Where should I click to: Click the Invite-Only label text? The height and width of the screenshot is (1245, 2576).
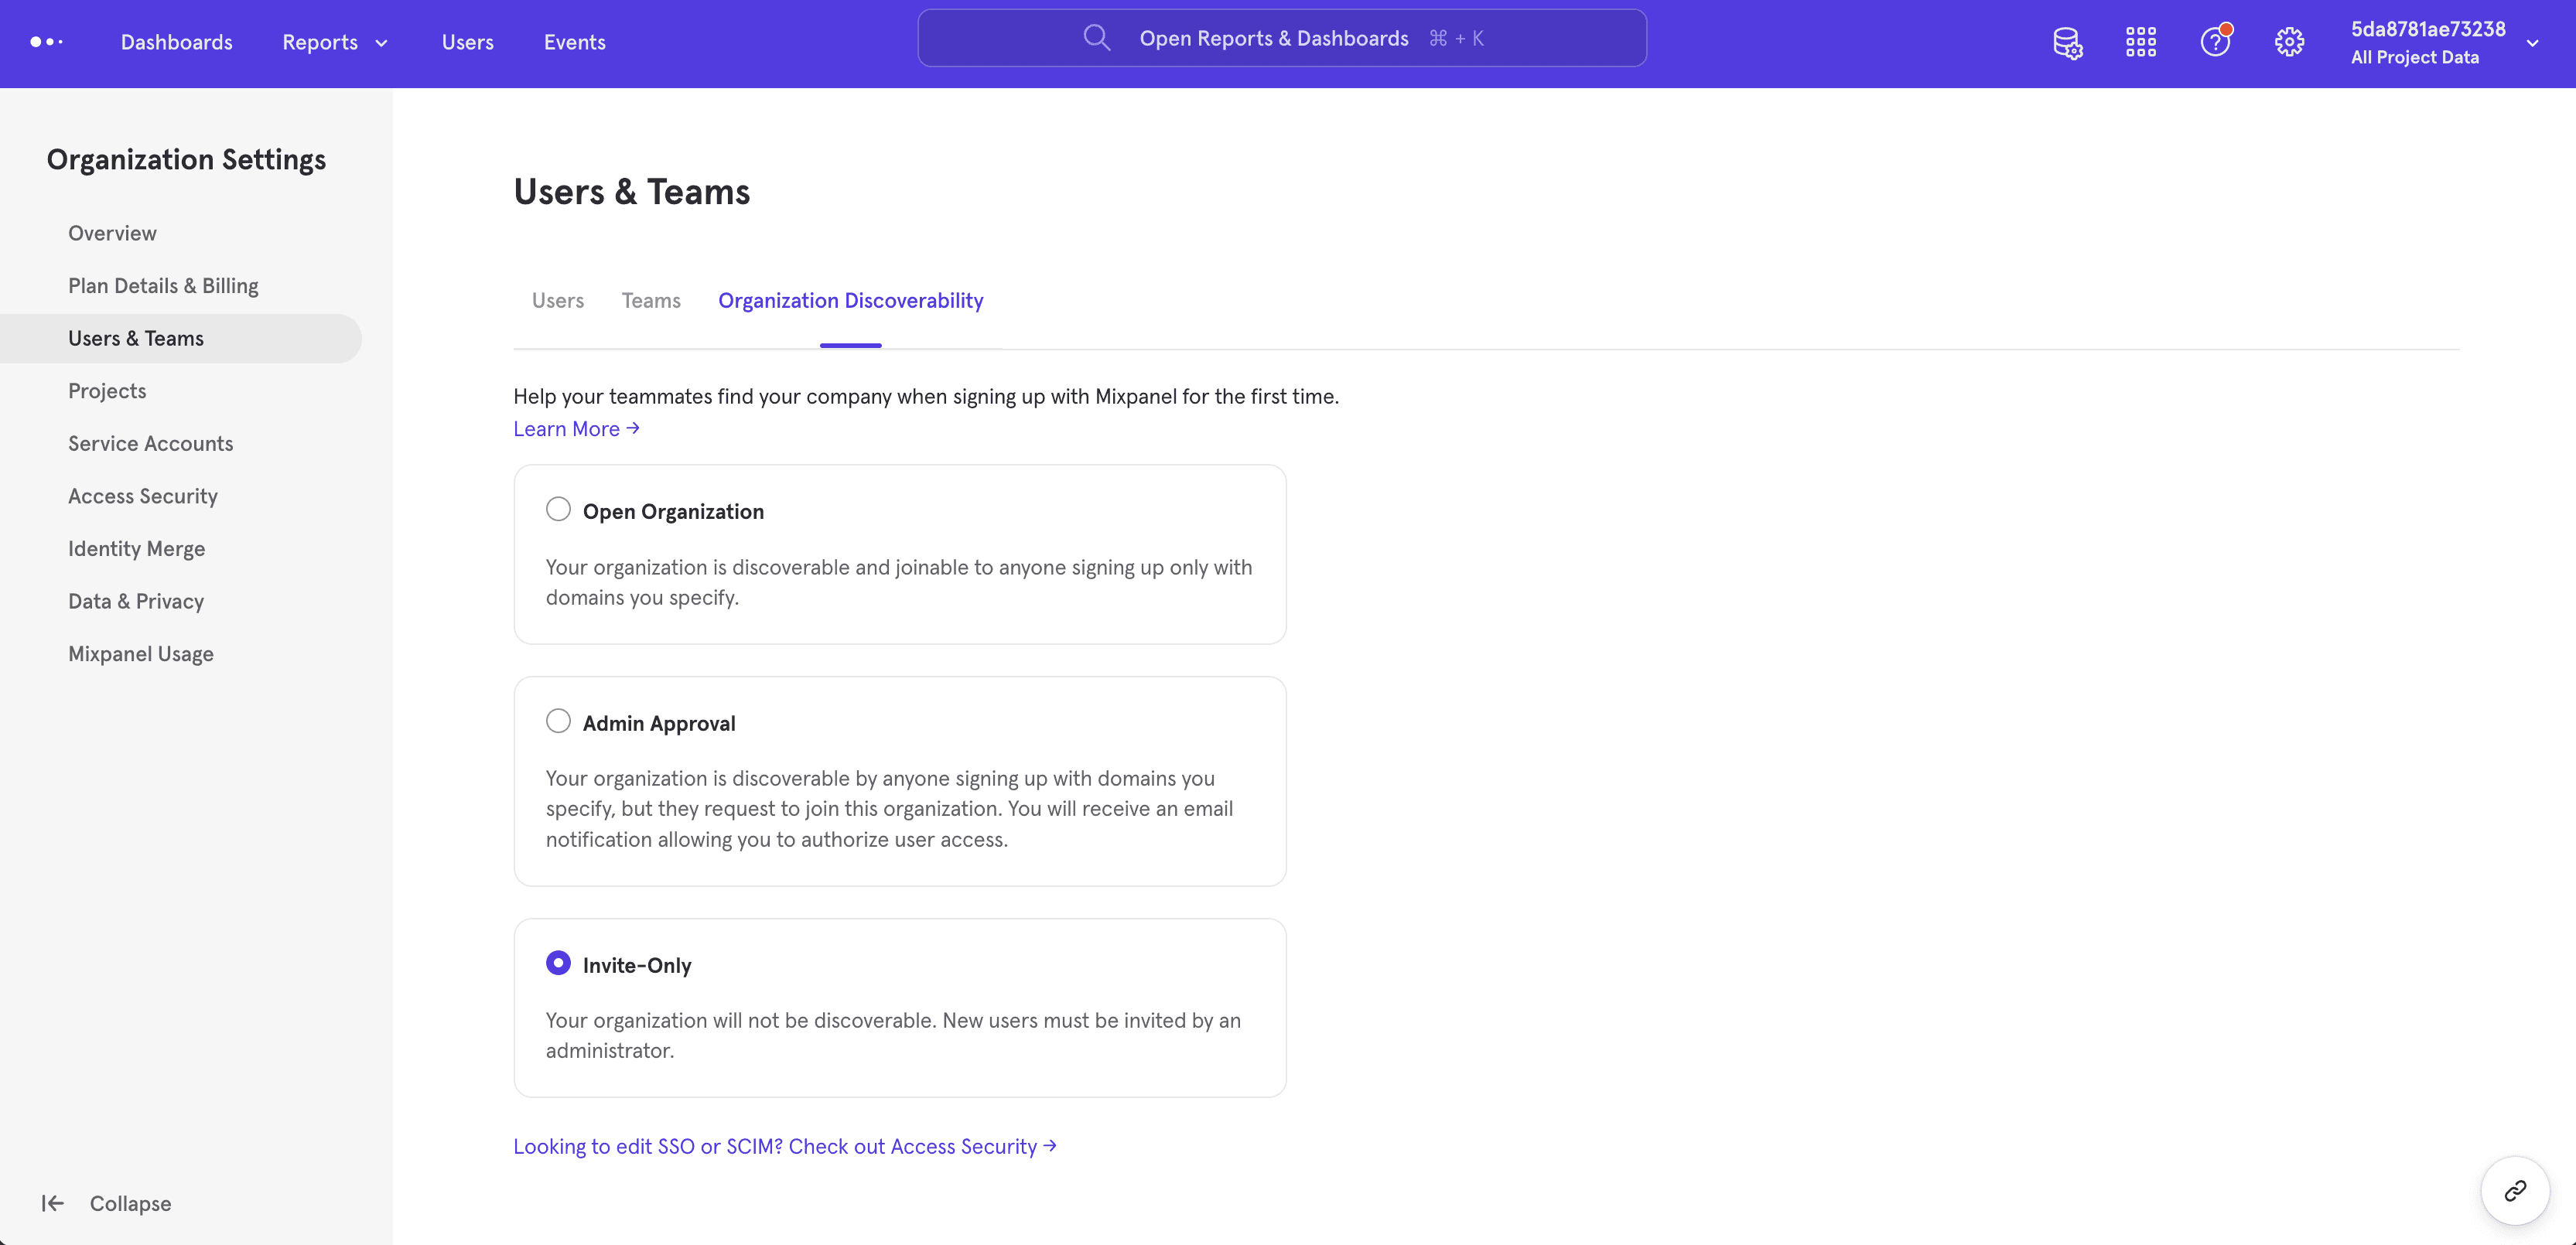pyautogui.click(x=637, y=965)
